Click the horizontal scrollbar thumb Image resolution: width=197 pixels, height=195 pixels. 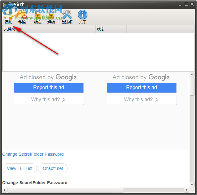pyautogui.click(x=65, y=190)
